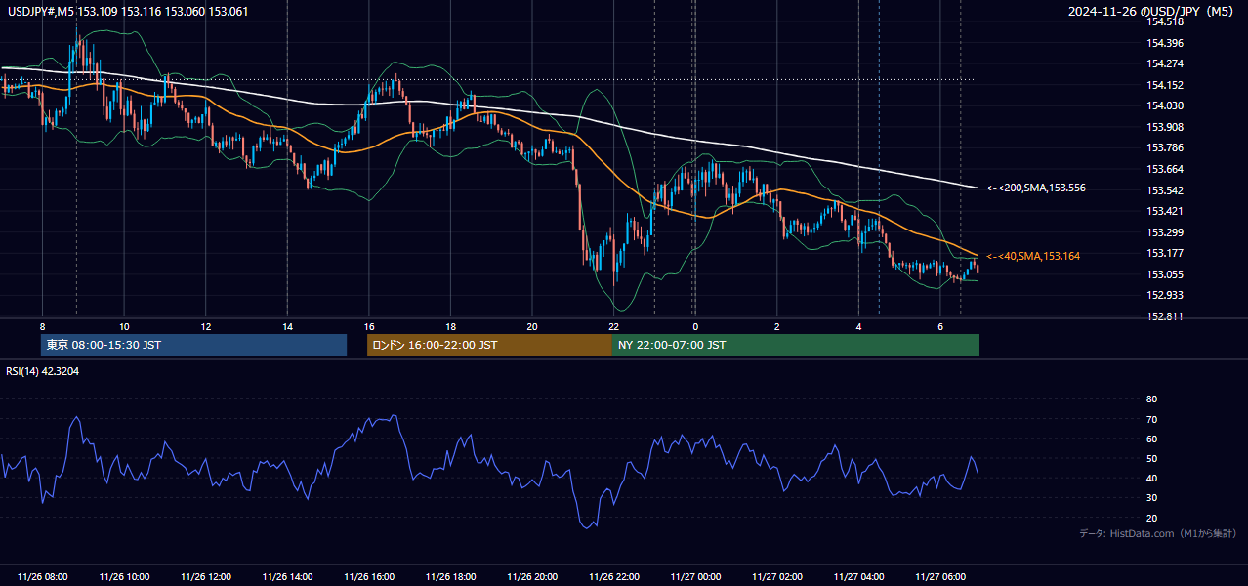
Task: Click the RSI(14) 42.3204 indicator label
Action: (43, 371)
